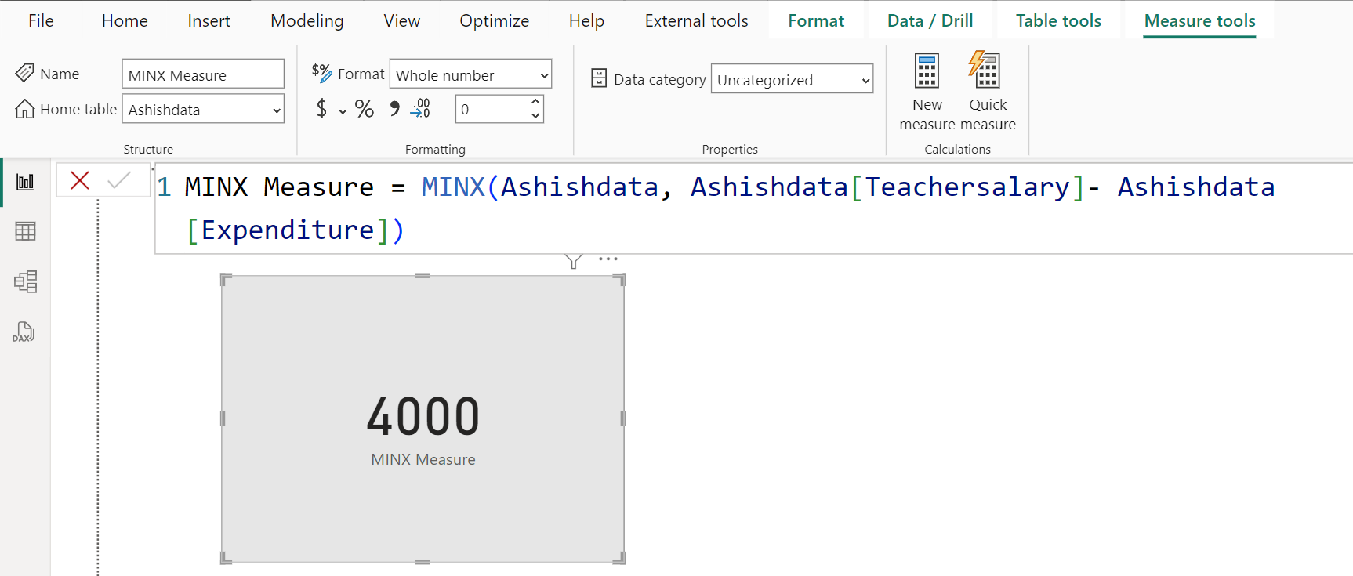Viewport: 1353px width, 576px height.
Task: Switch to the Modeling tab
Action: point(307,21)
